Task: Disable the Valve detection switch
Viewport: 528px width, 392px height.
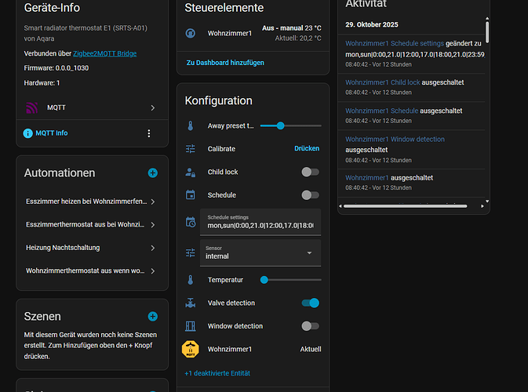Action: [x=310, y=303]
